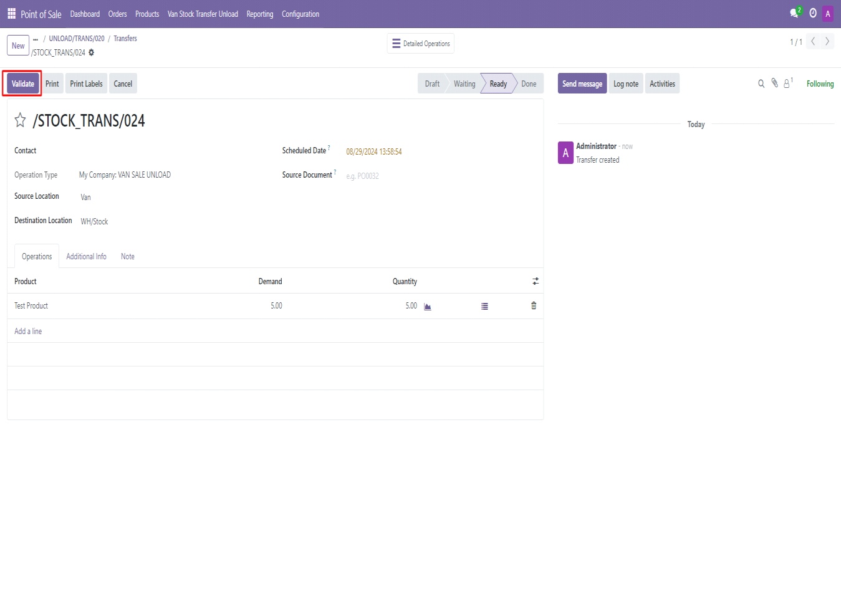Screen dimensions: 841x589
Task: Click the Demand value 5.00
Action: coord(276,306)
